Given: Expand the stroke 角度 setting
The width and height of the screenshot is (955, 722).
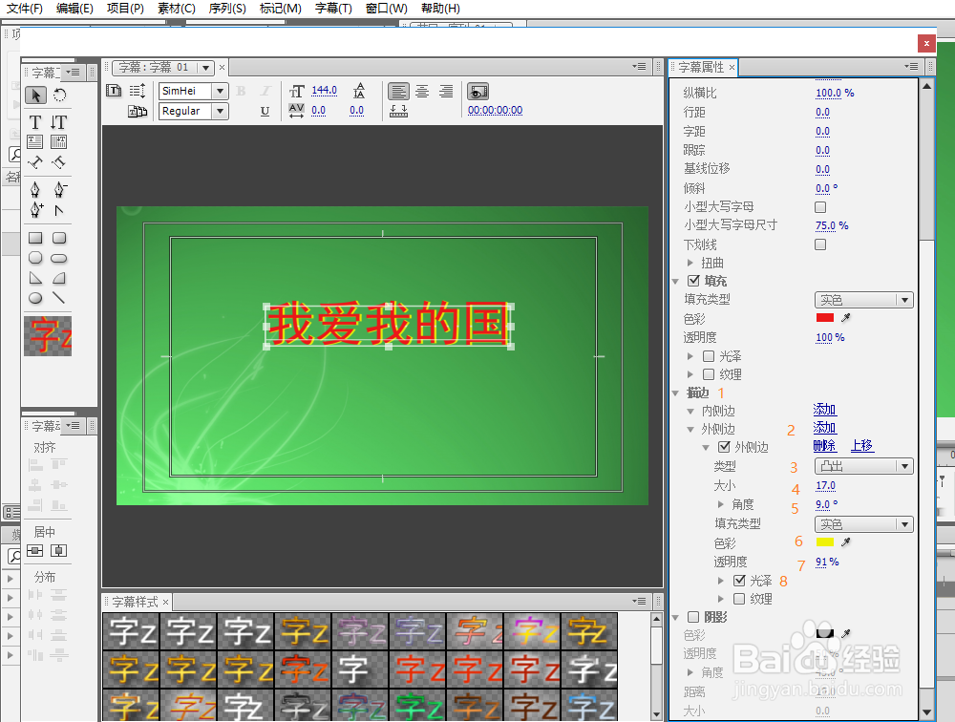Looking at the screenshot, I should (x=721, y=504).
